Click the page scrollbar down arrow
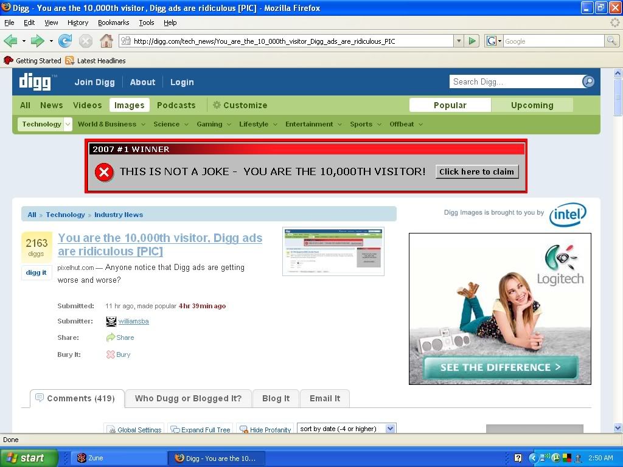Viewport: 623px width, 467px height. tap(618, 427)
